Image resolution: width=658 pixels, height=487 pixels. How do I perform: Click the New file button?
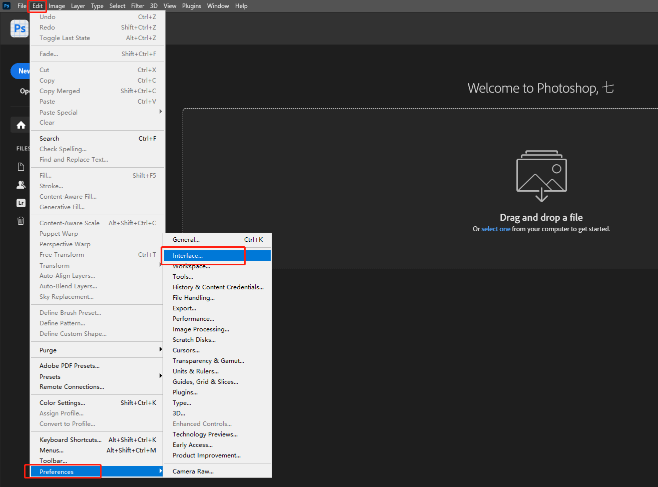(x=21, y=71)
